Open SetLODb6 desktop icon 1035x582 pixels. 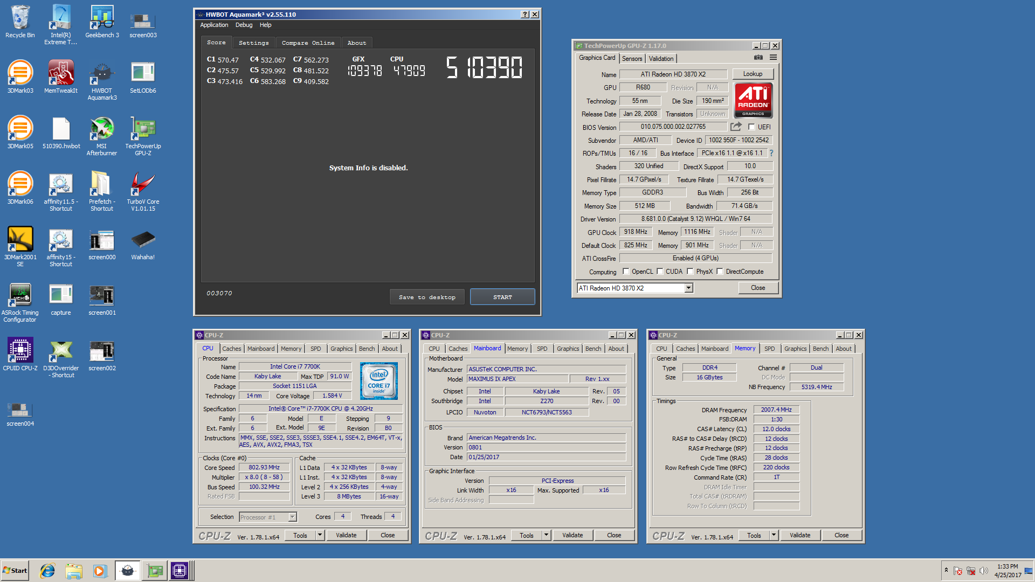(x=143, y=77)
